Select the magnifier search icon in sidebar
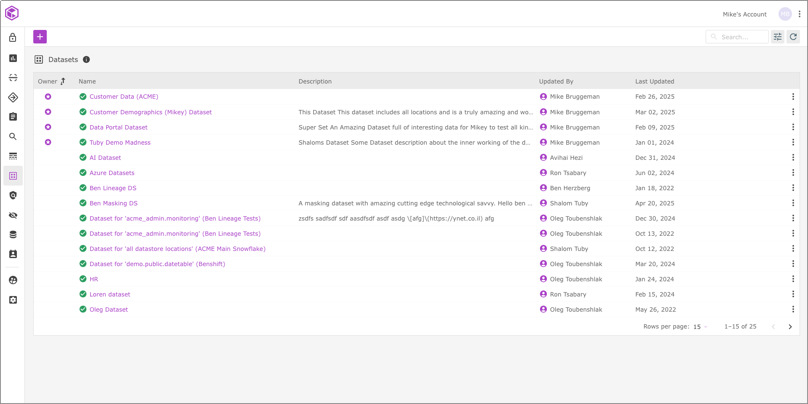The width and height of the screenshot is (808, 404). (x=13, y=136)
